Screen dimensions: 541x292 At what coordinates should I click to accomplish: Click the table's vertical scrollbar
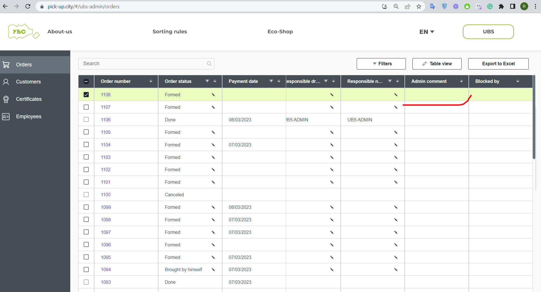(x=534, y=117)
